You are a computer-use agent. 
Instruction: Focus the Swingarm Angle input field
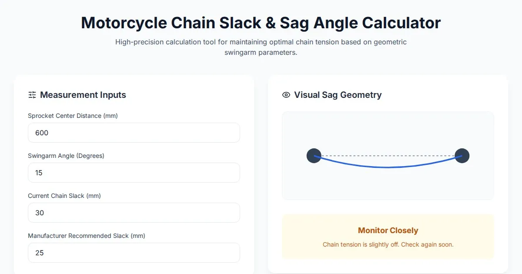(134, 173)
